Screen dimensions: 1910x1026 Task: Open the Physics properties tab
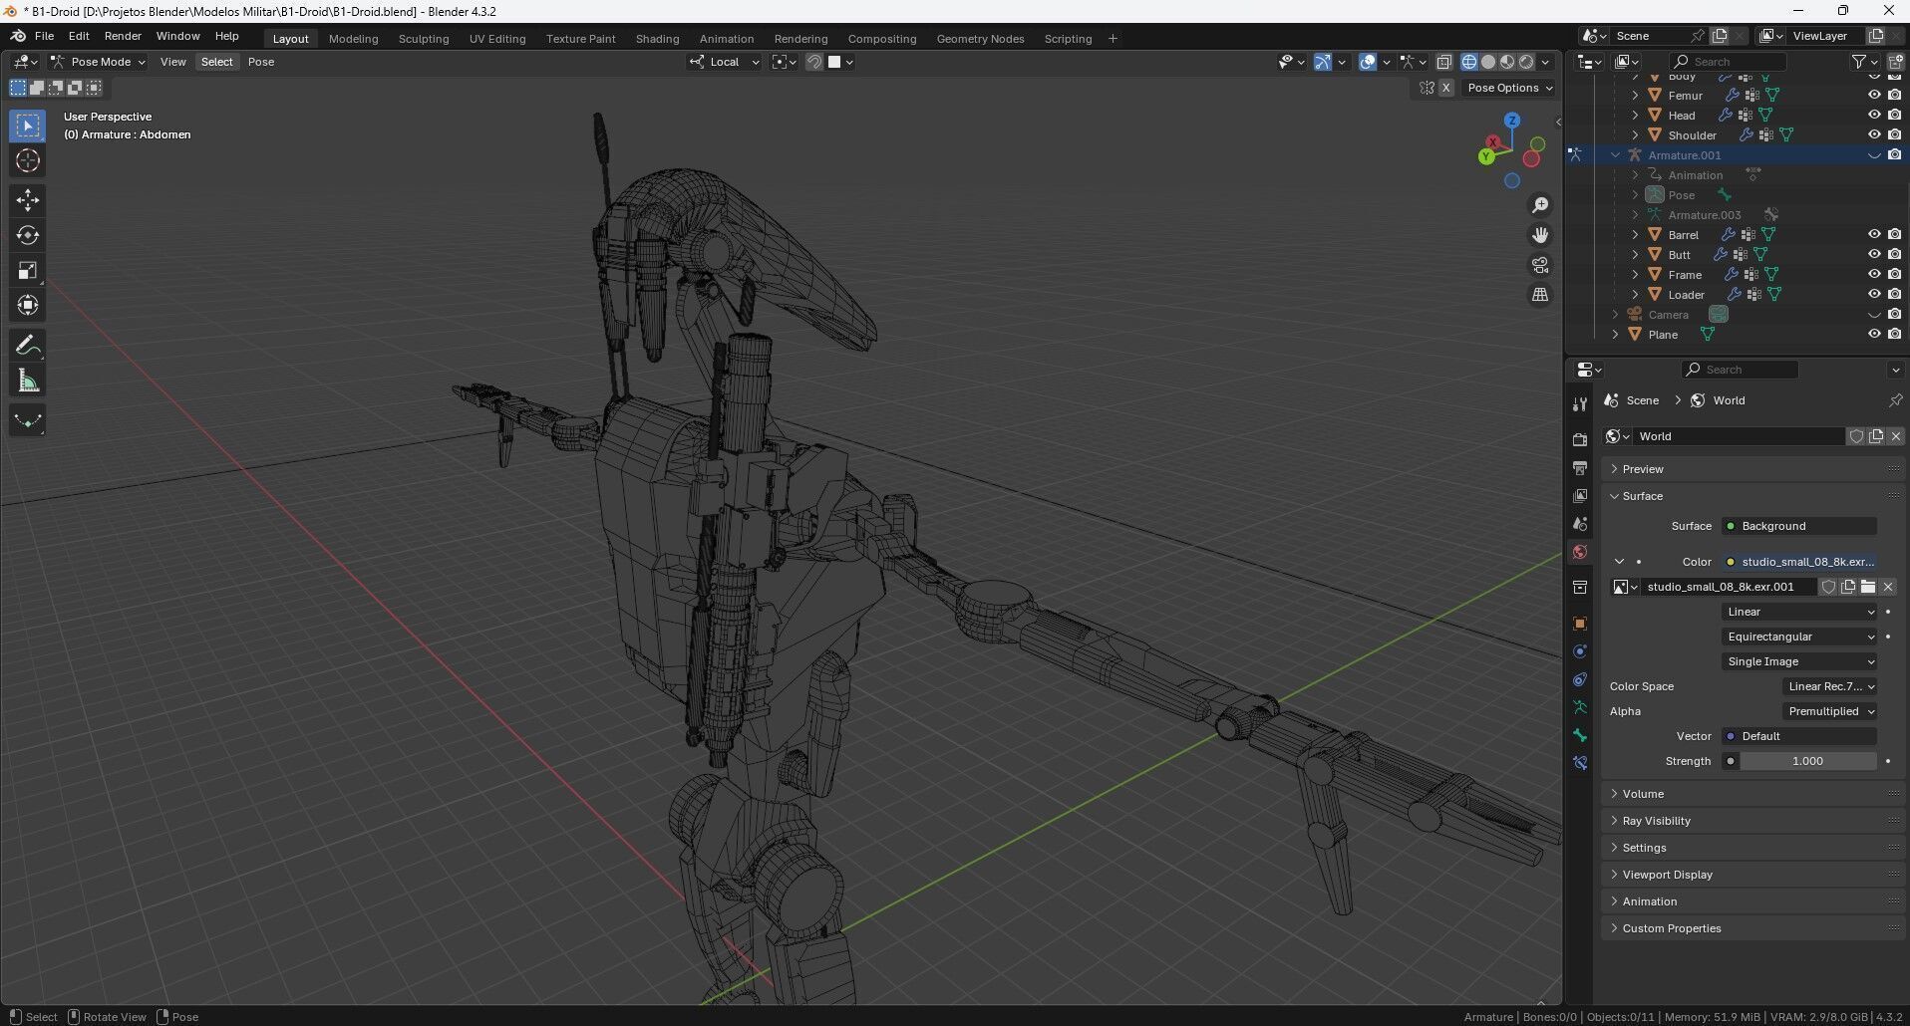1579,651
